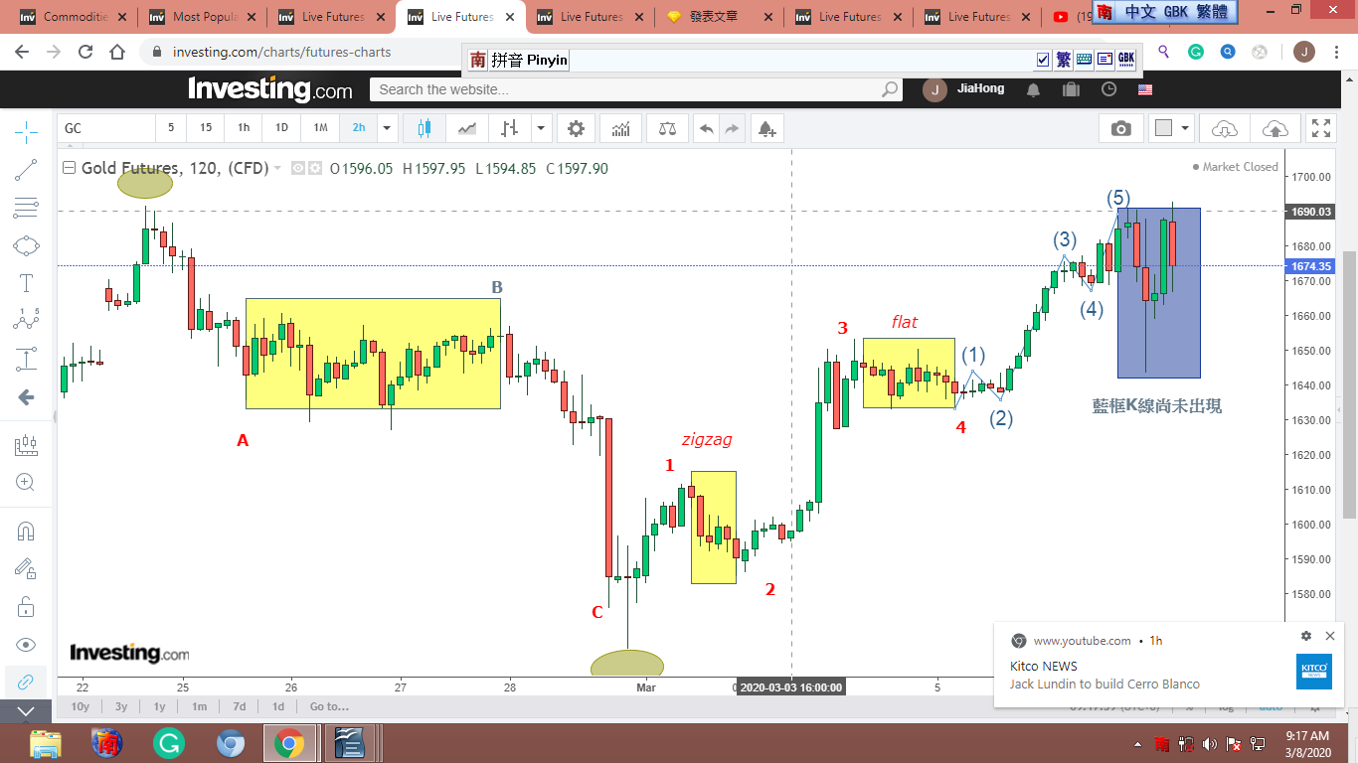Select the 1D chart interval
The width and height of the screenshot is (1358, 763).
pyautogui.click(x=281, y=128)
